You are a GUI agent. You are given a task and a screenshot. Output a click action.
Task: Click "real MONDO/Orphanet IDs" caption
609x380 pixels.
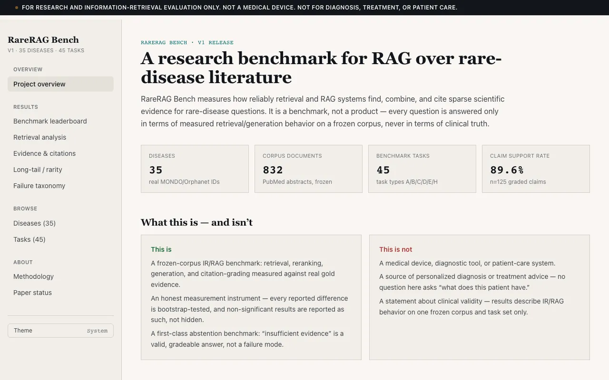(x=184, y=181)
